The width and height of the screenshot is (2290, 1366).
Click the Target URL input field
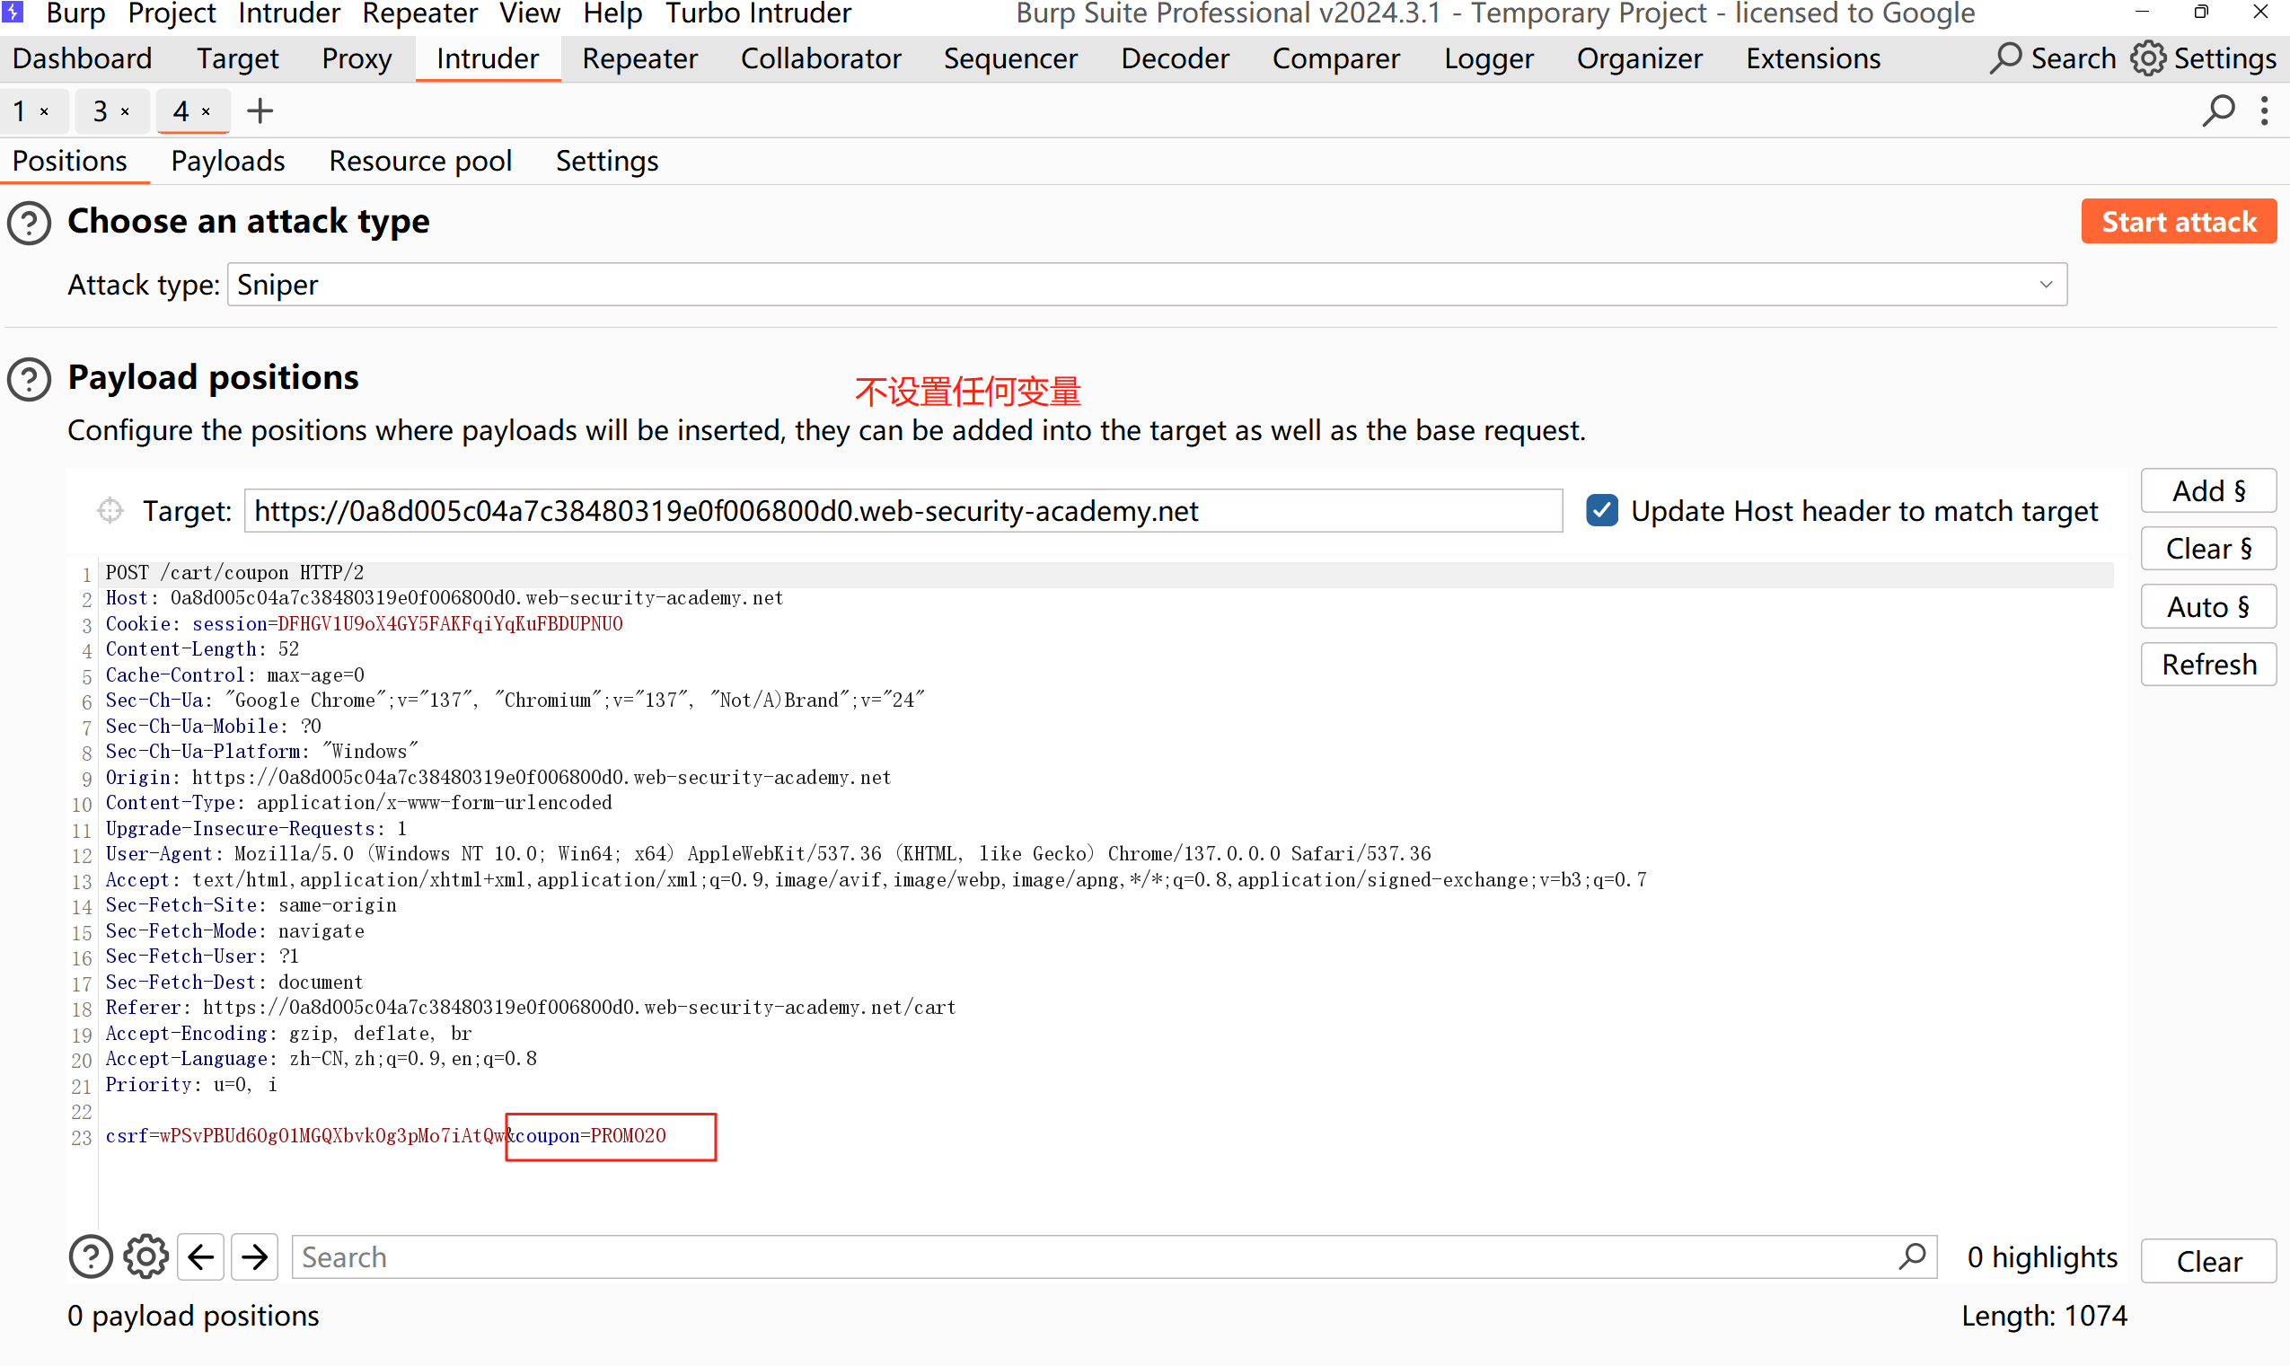pyautogui.click(x=902, y=510)
